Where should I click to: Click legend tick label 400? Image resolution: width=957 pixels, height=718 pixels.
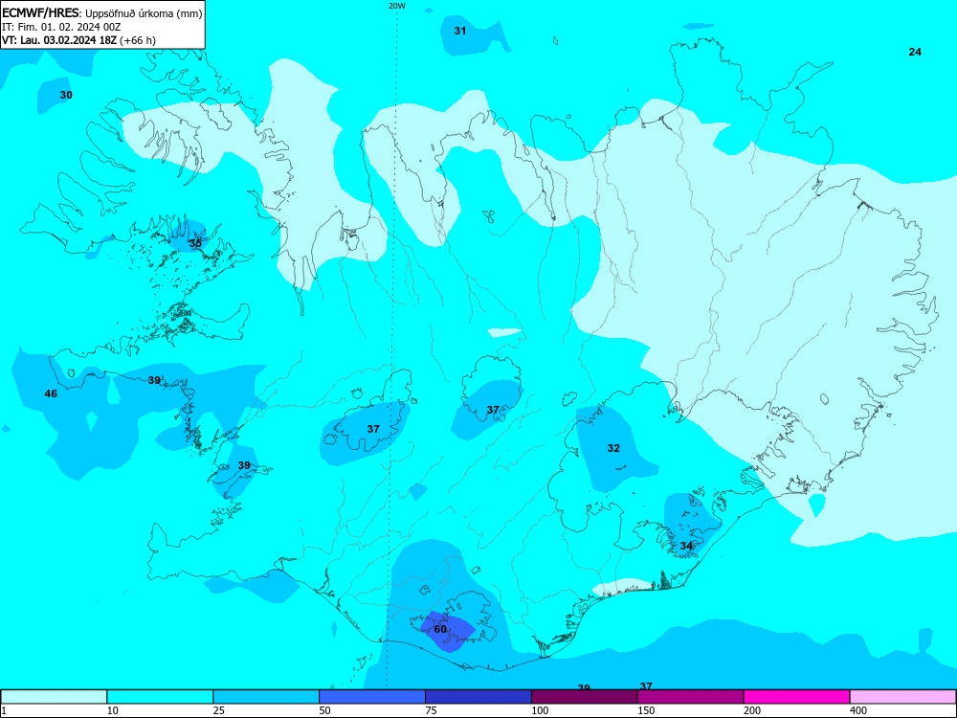(x=858, y=710)
